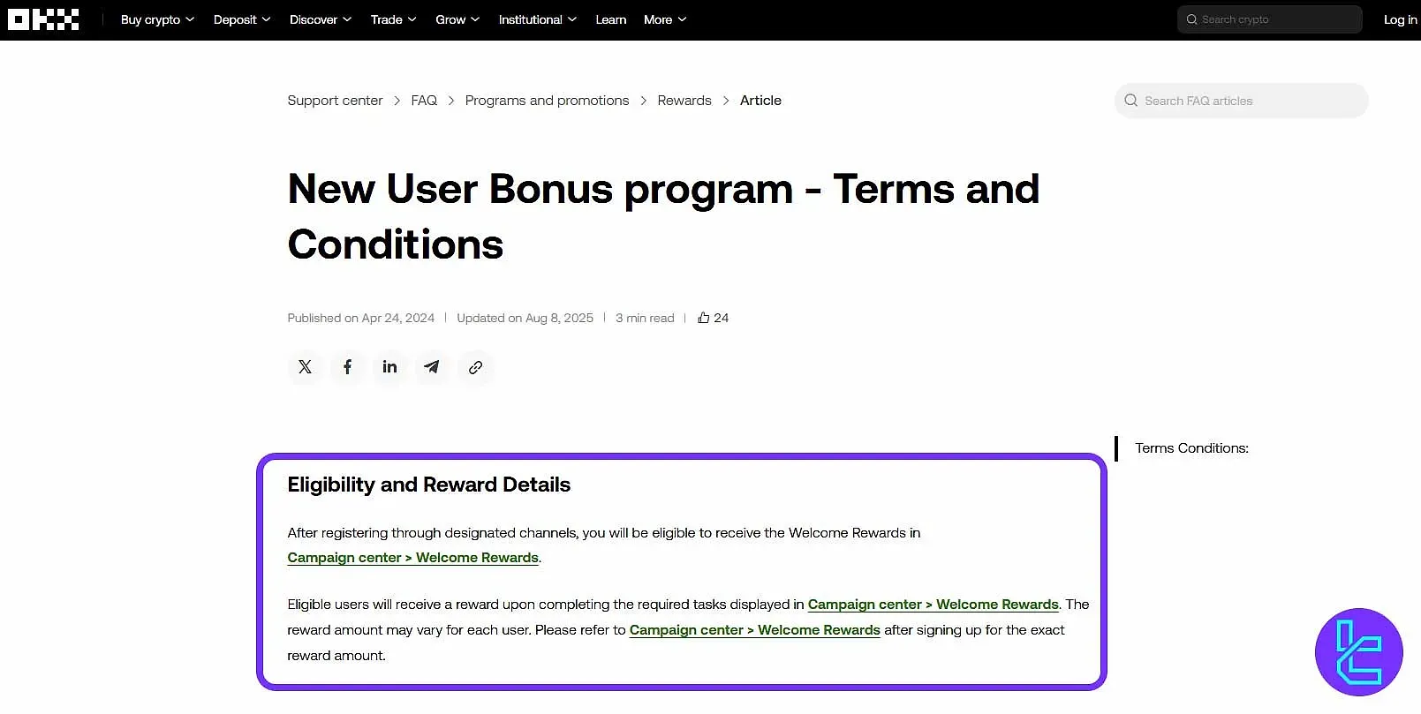Open the floating purple chat widget
This screenshot has width=1421, height=714.
1358,652
